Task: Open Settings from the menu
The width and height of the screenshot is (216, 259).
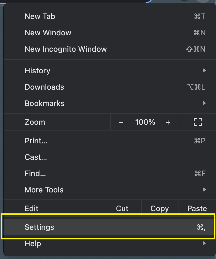Action: click(x=109, y=227)
